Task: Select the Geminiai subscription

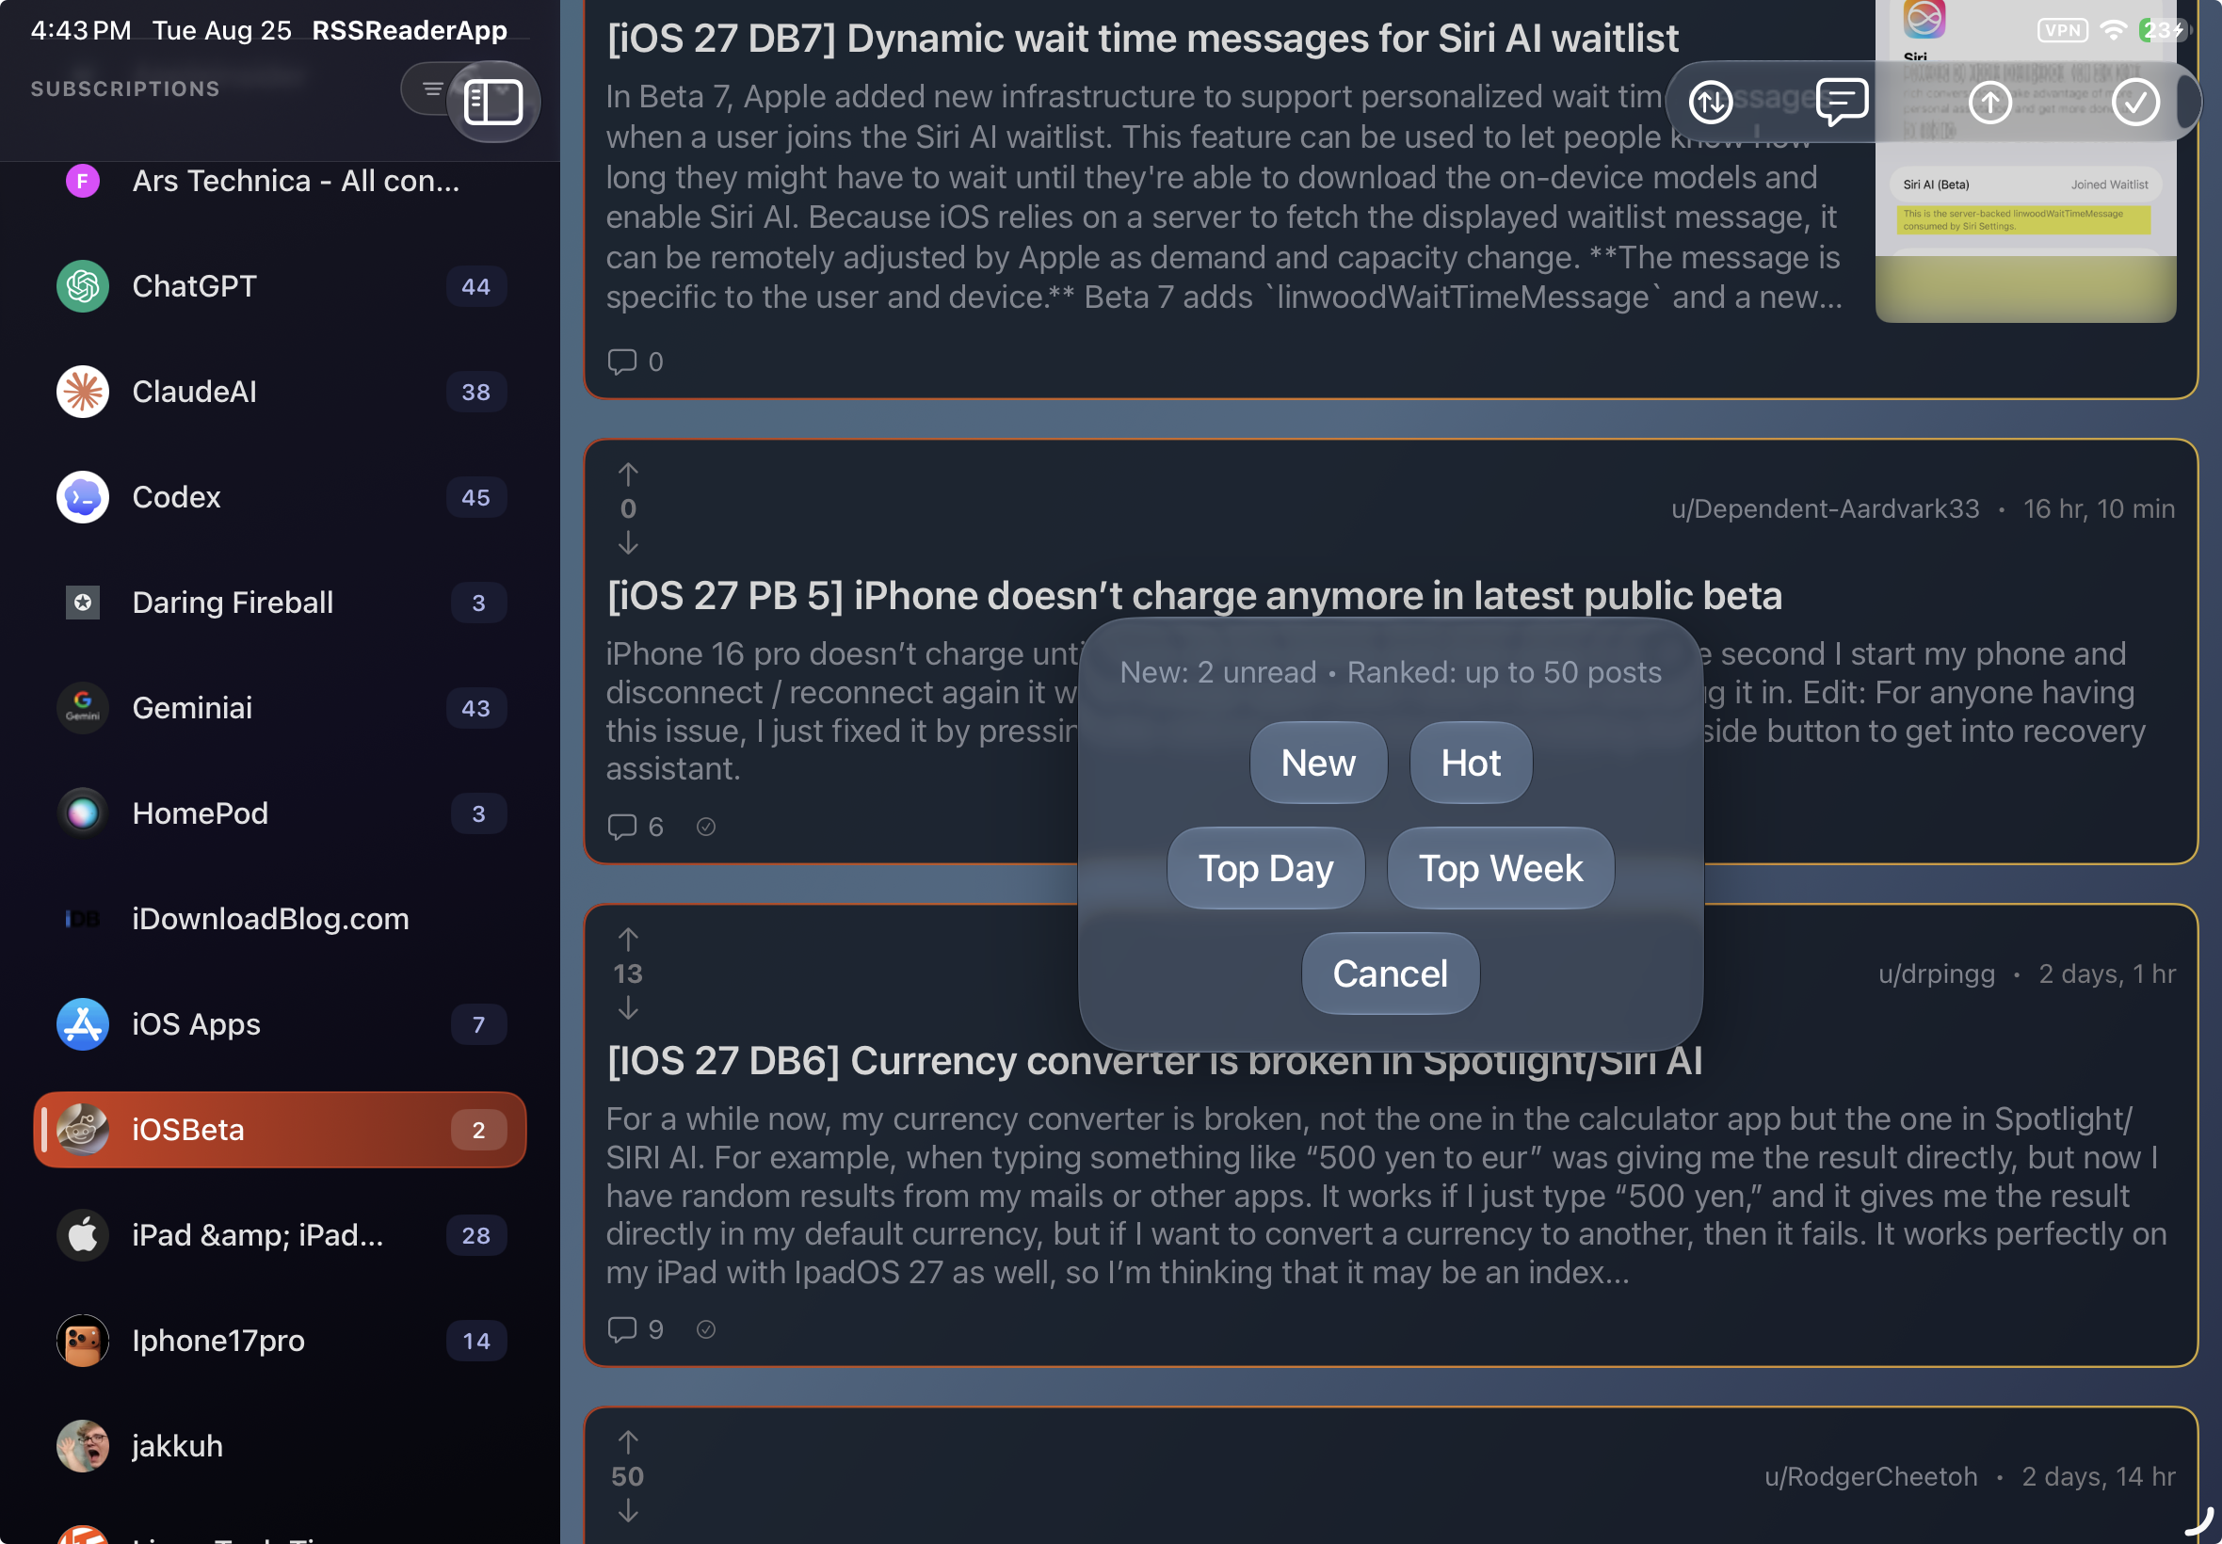Action: 281,708
